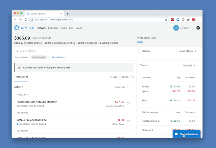Image resolution: width=216 pixels, height=148 pixels.
Task: Expand the Uncategorized category
Action: [x=151, y=121]
